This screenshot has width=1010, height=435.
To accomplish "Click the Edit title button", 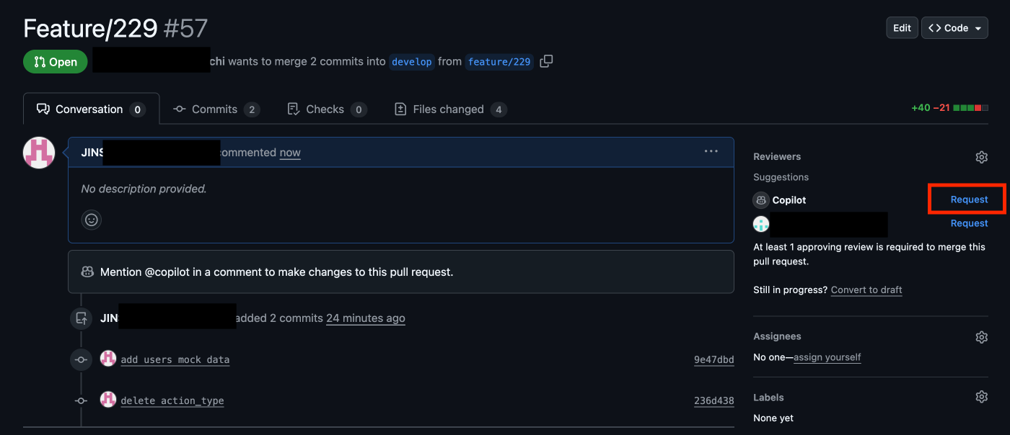I will (x=902, y=28).
